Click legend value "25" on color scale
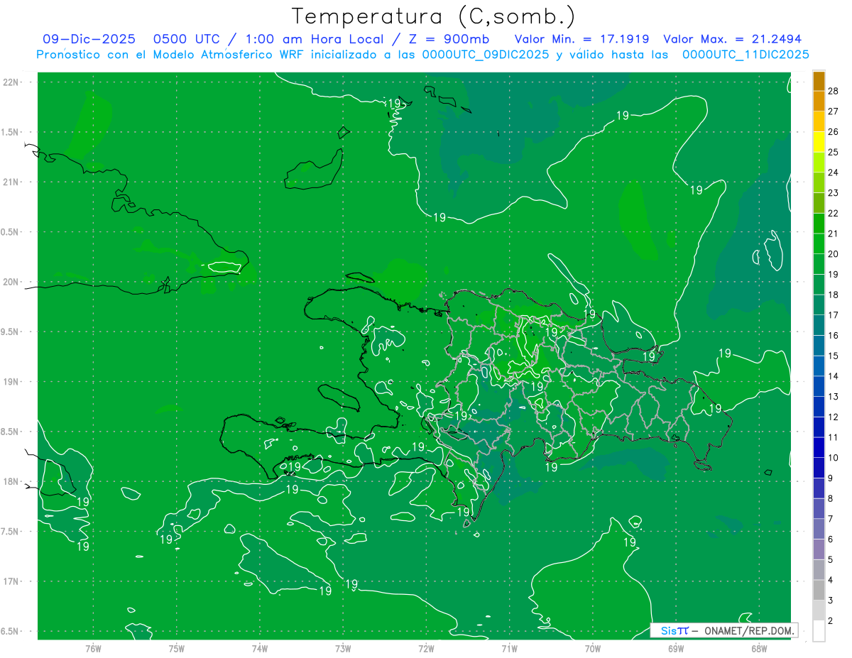 (x=834, y=152)
